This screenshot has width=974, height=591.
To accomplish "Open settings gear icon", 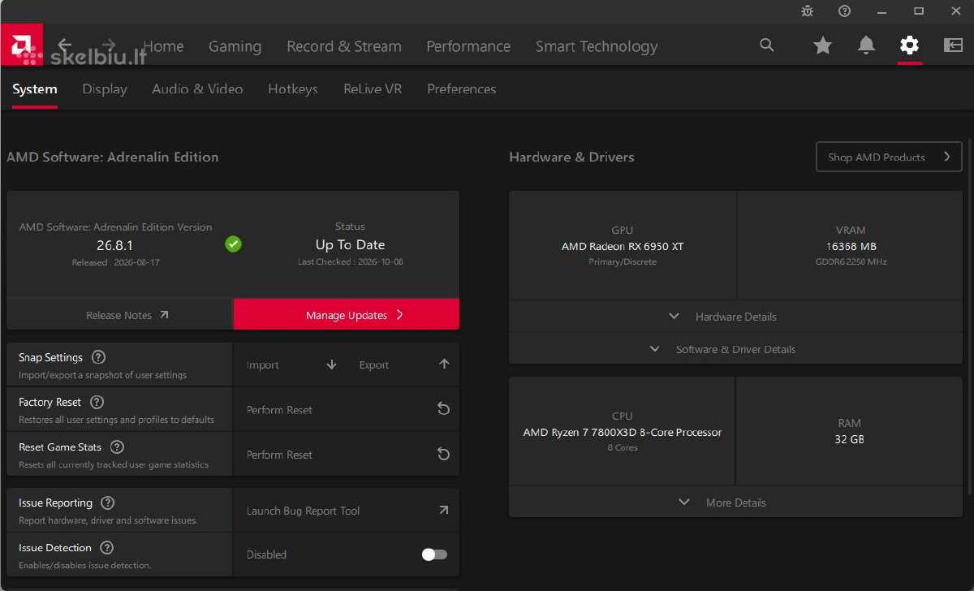I will click(909, 45).
